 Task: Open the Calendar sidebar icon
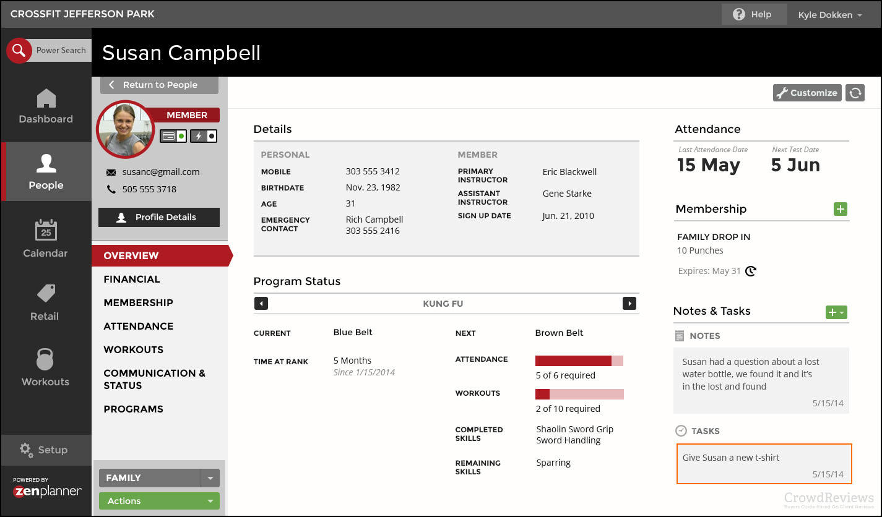tap(46, 230)
